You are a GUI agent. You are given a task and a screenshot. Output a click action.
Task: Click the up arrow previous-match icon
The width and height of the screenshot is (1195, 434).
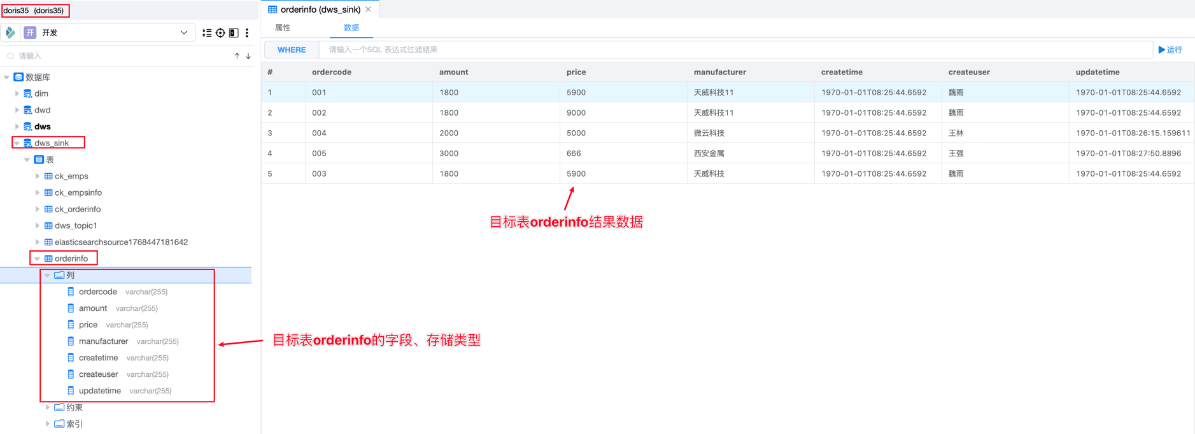(237, 56)
